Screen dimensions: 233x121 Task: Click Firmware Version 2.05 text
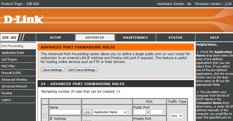[213, 4]
